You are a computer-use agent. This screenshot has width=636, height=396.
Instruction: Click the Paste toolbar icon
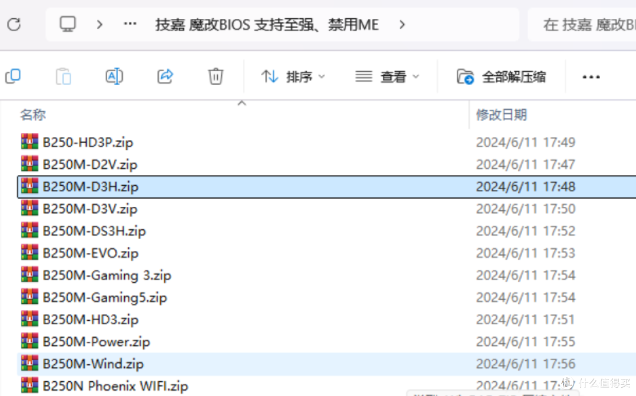click(x=64, y=76)
